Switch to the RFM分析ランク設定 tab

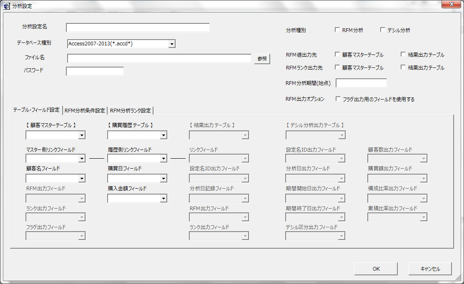pyautogui.click(x=130, y=110)
